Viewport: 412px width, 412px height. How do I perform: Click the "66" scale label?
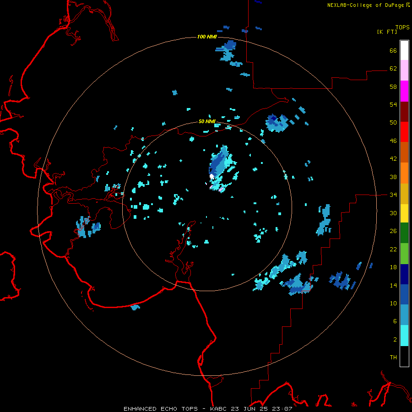point(393,50)
